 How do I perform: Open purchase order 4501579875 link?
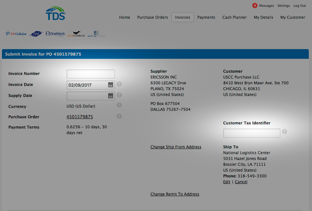(x=79, y=117)
